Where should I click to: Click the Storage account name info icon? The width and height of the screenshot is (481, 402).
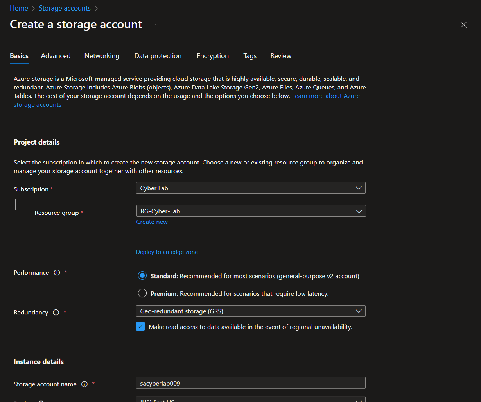84,384
